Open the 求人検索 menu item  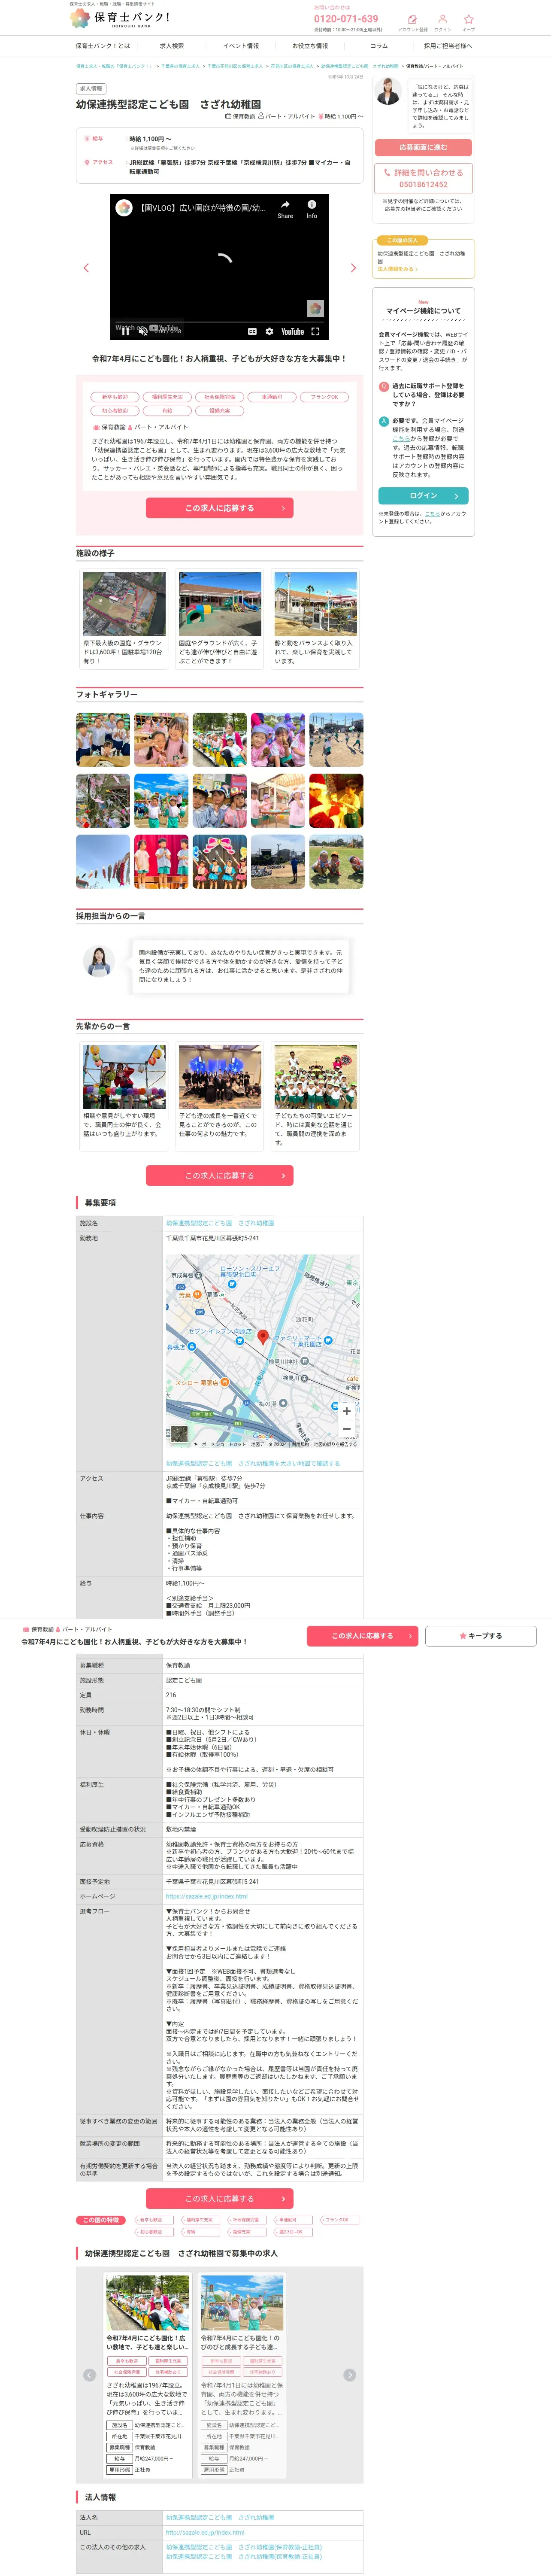pyautogui.click(x=172, y=46)
